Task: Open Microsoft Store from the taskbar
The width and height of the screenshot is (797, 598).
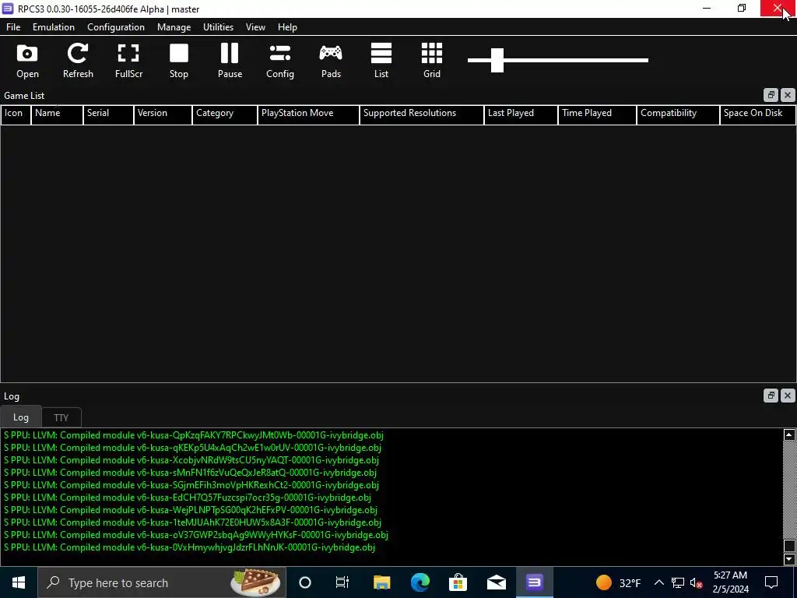Action: tap(458, 582)
